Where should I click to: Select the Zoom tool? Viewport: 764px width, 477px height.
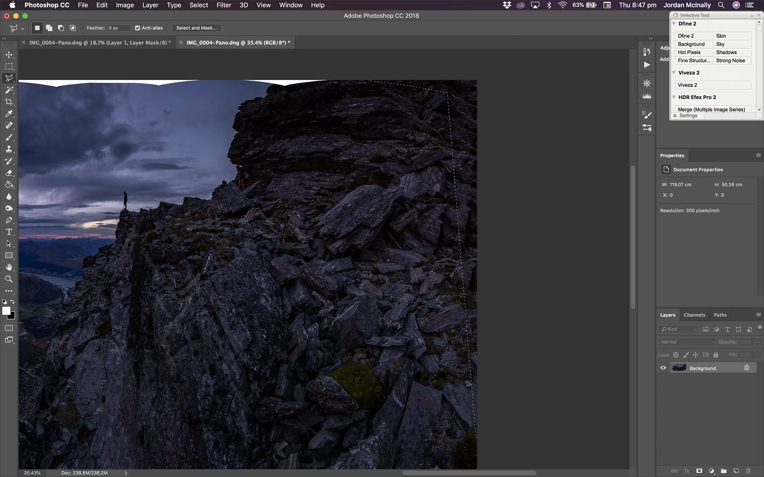(x=9, y=279)
